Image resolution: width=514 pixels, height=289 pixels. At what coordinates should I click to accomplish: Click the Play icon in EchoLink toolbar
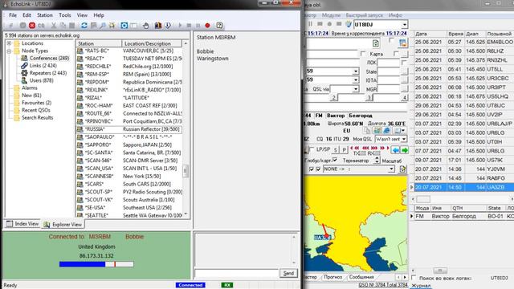tap(180, 25)
